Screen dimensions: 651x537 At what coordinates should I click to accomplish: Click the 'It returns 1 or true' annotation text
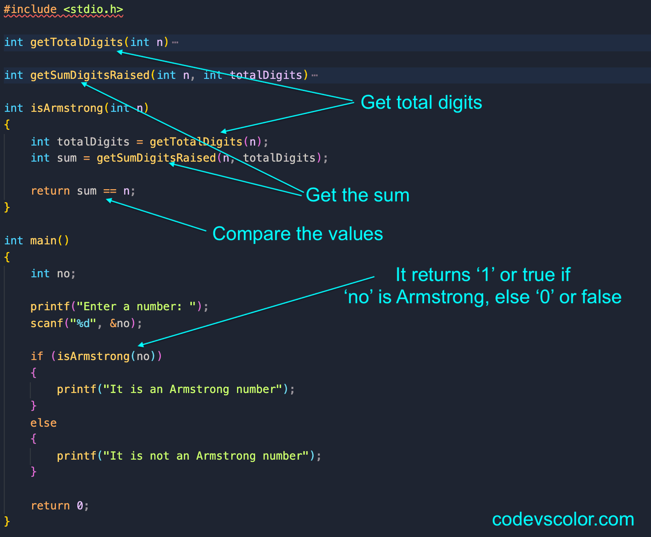(x=483, y=286)
